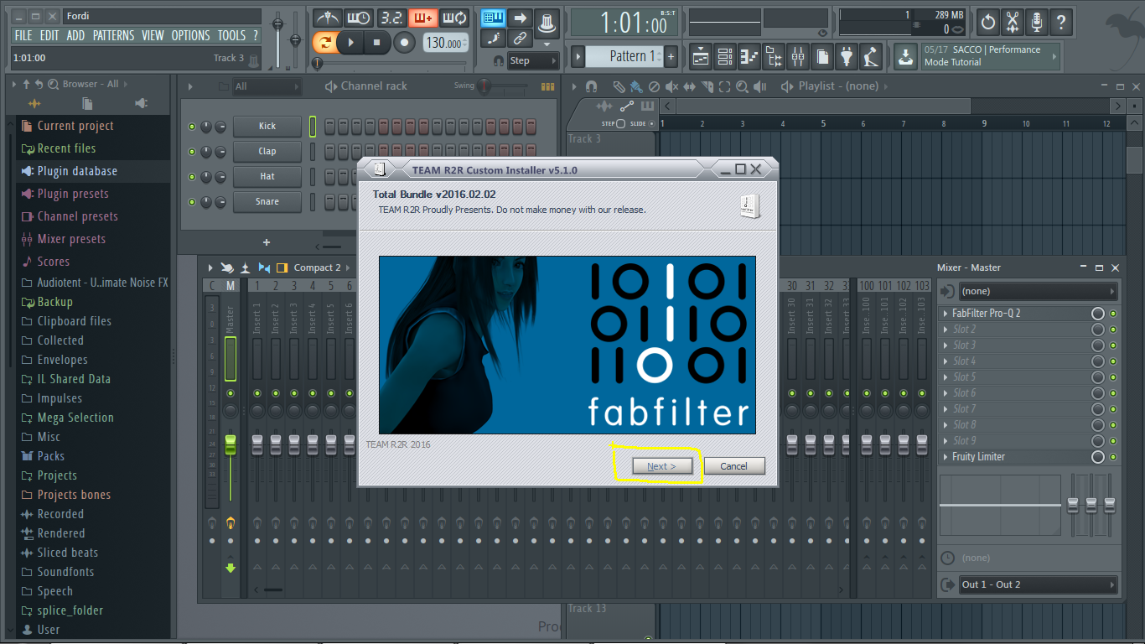Open undo history icon
The height and width of the screenshot is (644, 1145).
coord(988,22)
